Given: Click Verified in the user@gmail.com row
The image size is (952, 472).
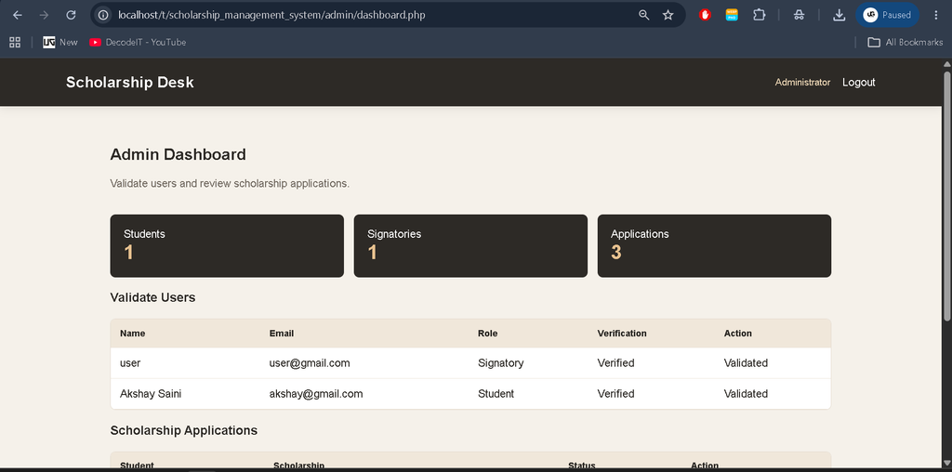Looking at the screenshot, I should tap(615, 362).
